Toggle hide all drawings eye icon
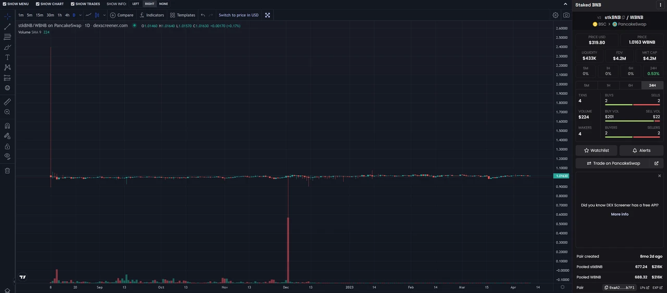The image size is (667, 293). click(x=7, y=156)
